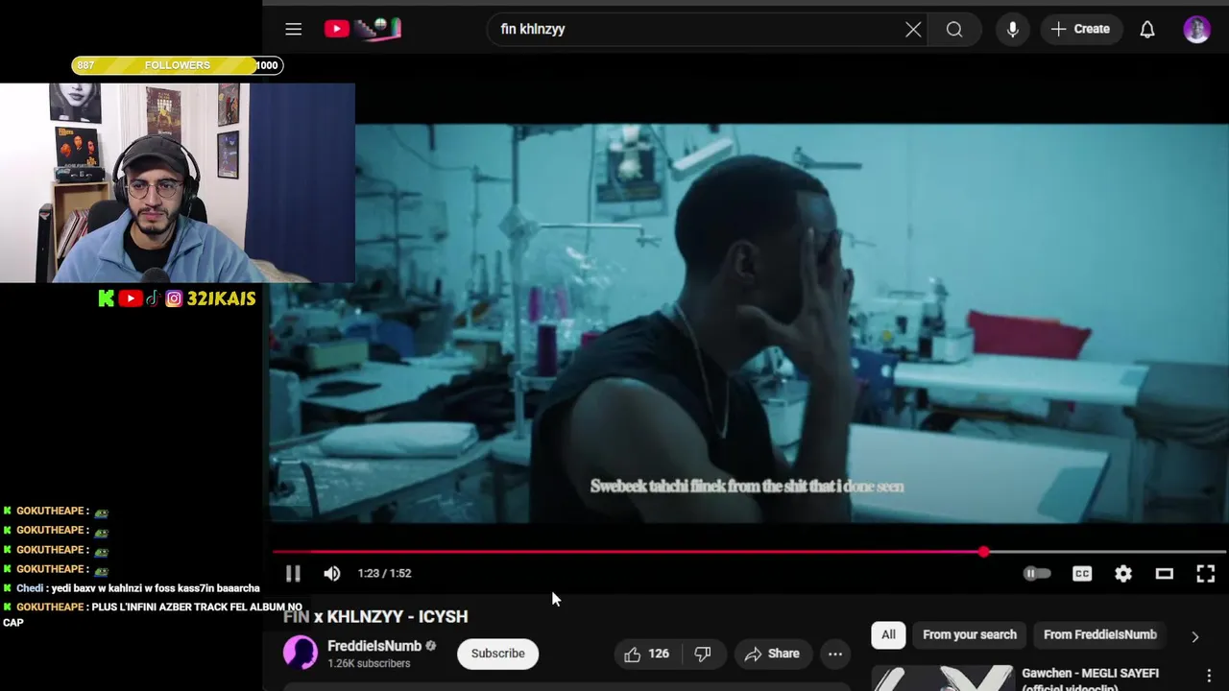Seek using the red progress bar
This screenshot has height=691, width=1229.
click(x=749, y=552)
